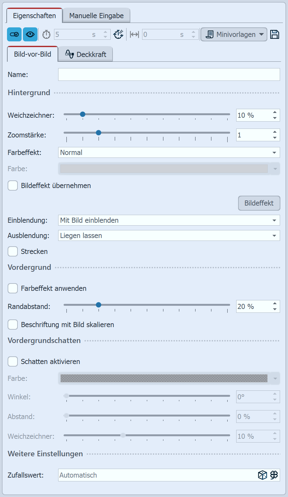Enable Bildeffekt übernehmen checkbox
The image size is (288, 497).
point(13,185)
